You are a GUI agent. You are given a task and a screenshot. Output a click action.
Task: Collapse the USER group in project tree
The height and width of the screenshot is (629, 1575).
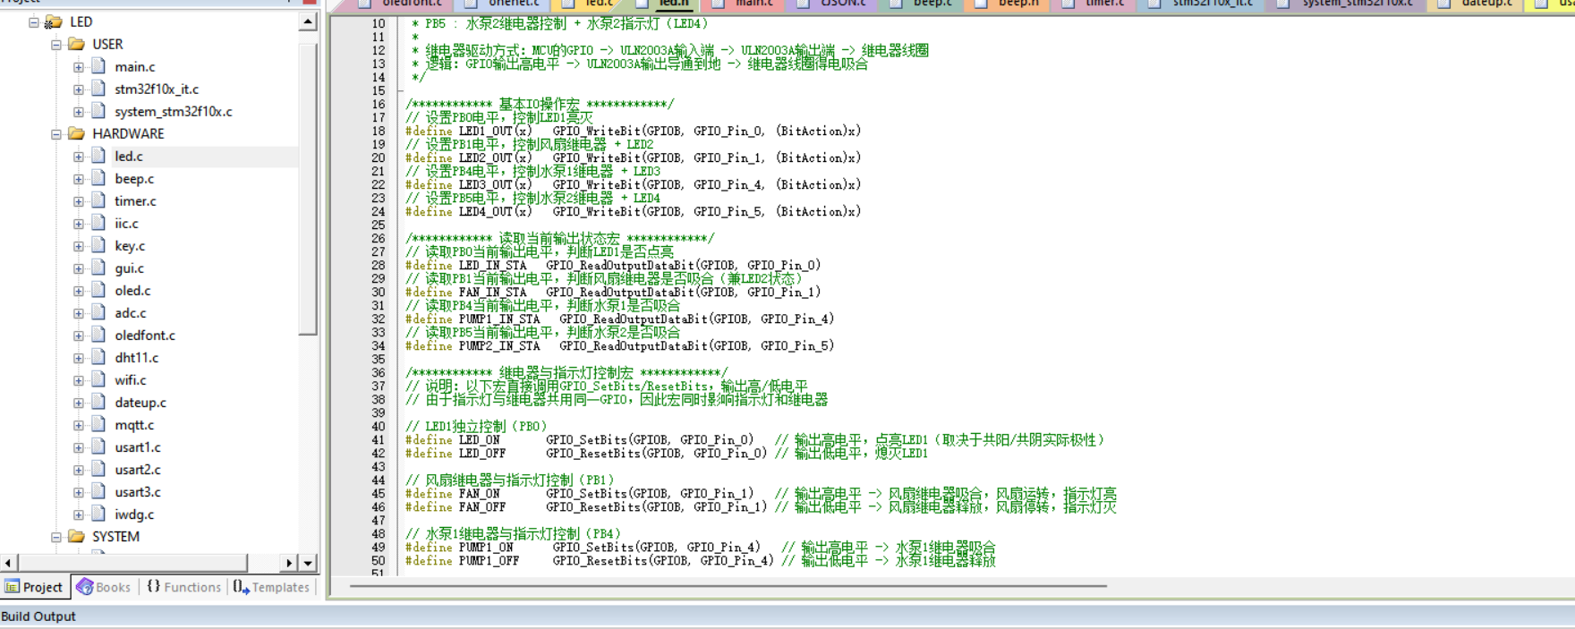click(x=56, y=45)
